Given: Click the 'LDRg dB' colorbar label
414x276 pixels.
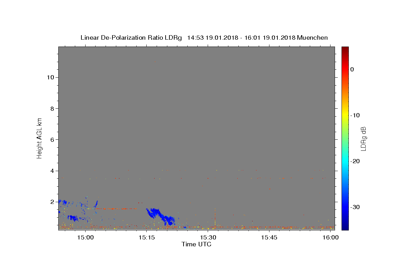Looking at the screenshot, I should point(363,139).
